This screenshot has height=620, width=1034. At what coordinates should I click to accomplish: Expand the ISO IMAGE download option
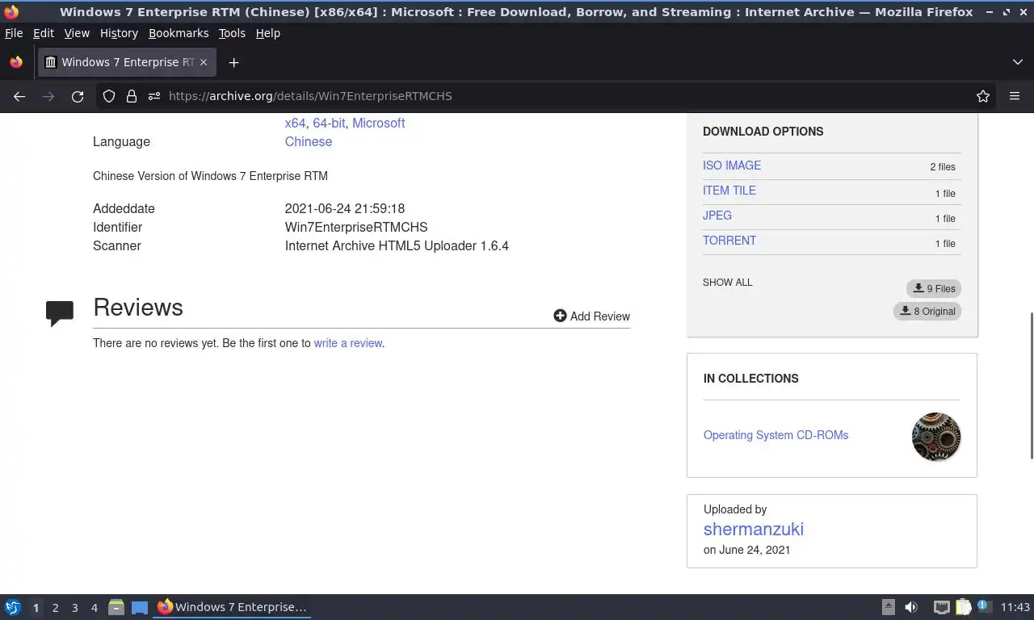pyautogui.click(x=731, y=165)
